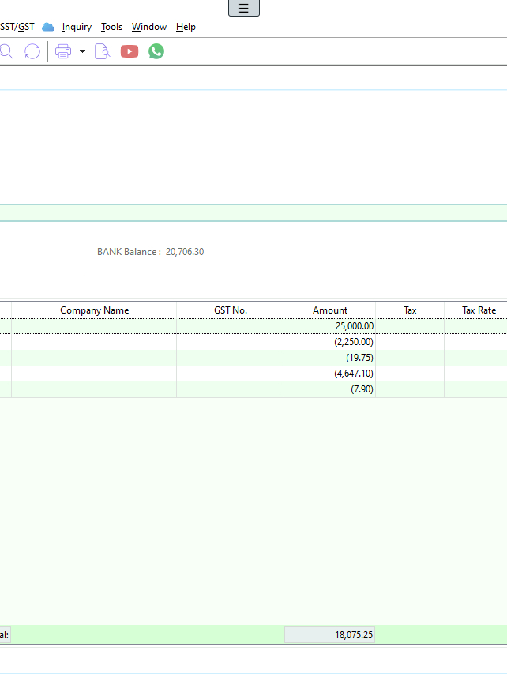The width and height of the screenshot is (507, 676).
Task: Sort by the Amount column header
Action: click(x=329, y=310)
